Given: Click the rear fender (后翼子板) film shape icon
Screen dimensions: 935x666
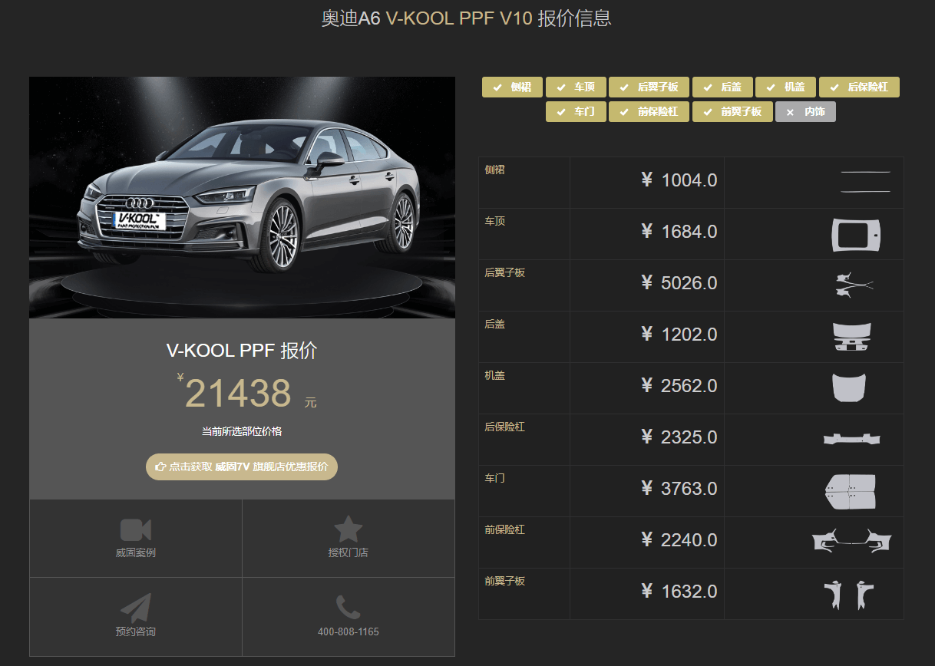Looking at the screenshot, I should (853, 285).
